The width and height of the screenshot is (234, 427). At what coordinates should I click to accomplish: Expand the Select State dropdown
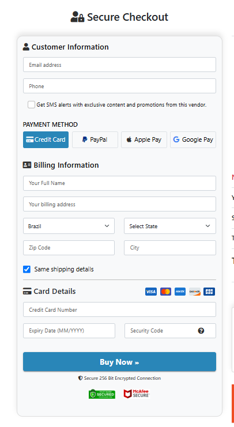point(170,226)
